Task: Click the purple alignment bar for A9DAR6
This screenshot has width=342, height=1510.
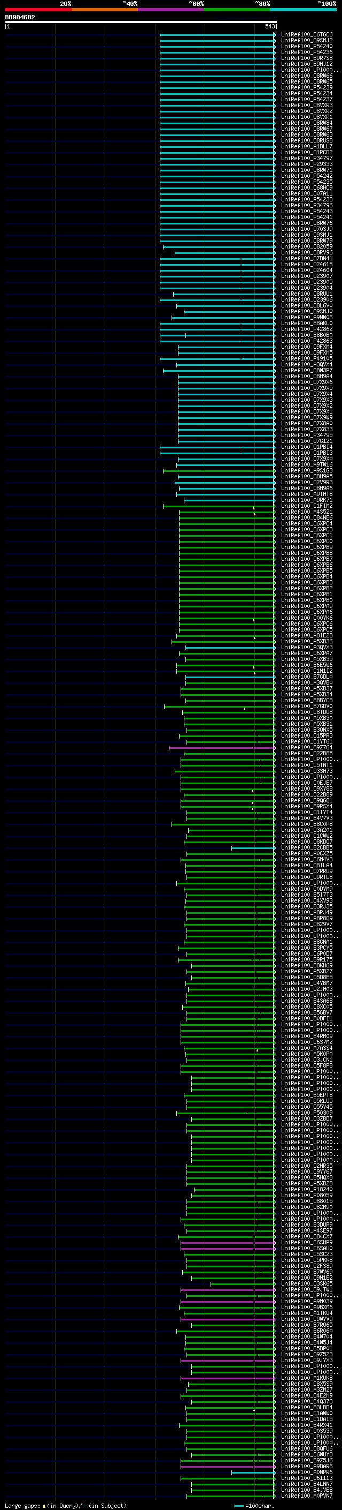Action: tap(228, 1467)
